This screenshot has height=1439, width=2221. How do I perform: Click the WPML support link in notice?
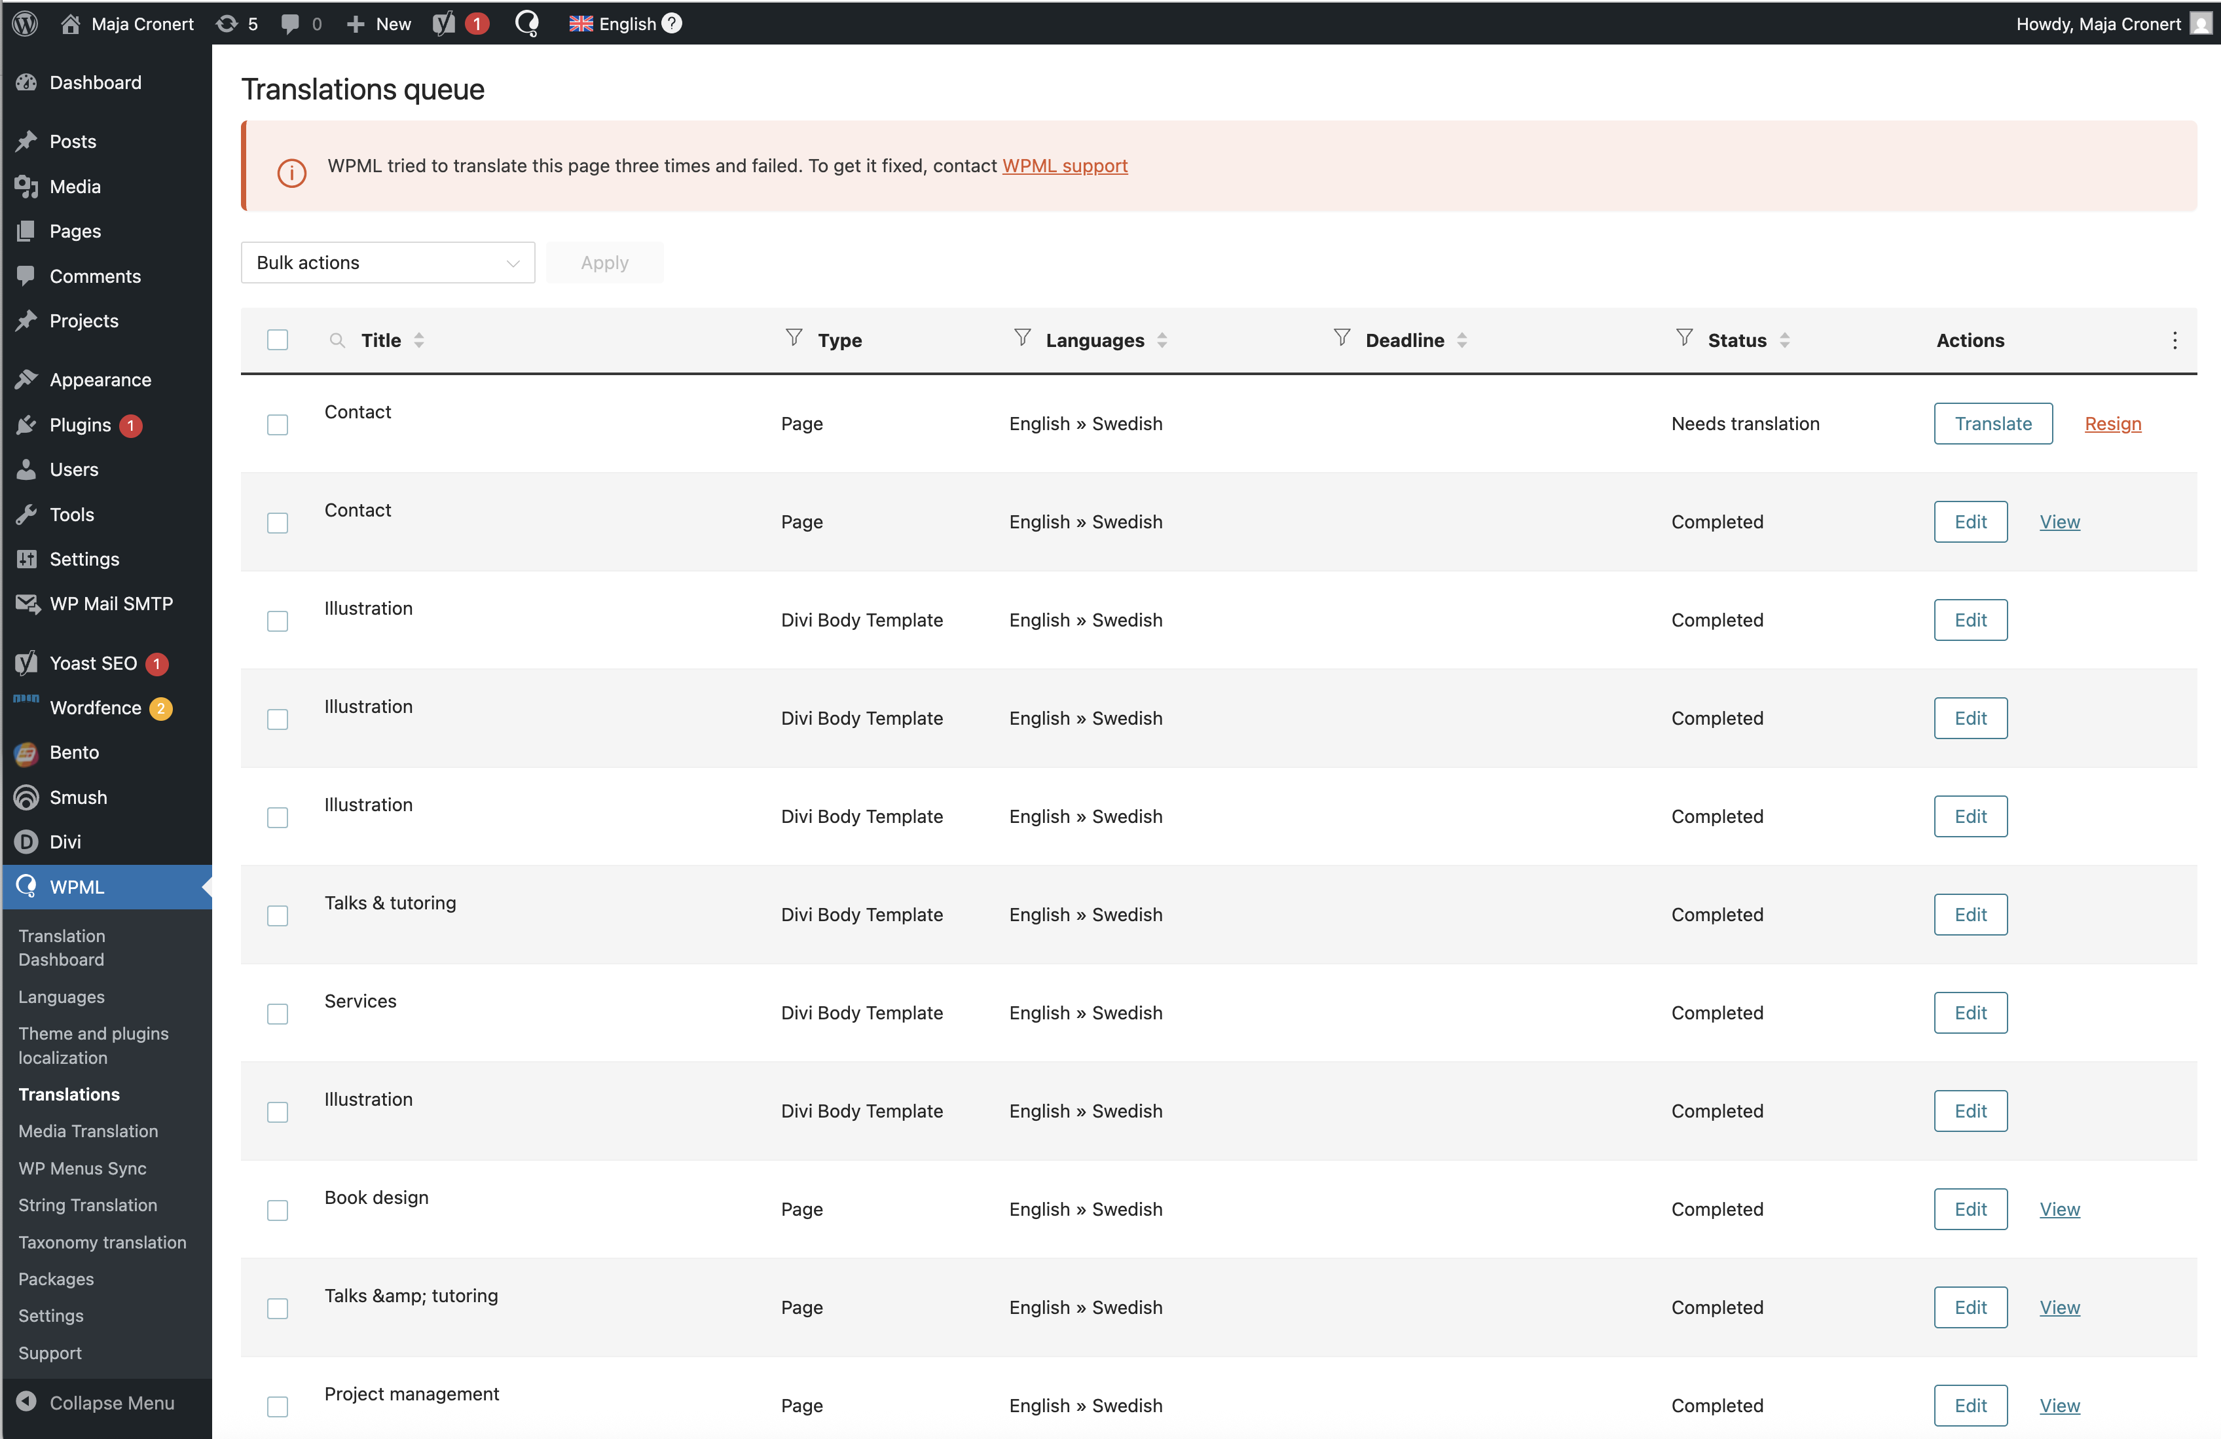pos(1065,166)
